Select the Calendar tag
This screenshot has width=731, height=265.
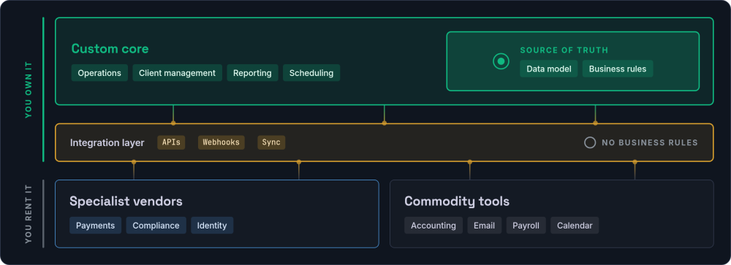[575, 225]
